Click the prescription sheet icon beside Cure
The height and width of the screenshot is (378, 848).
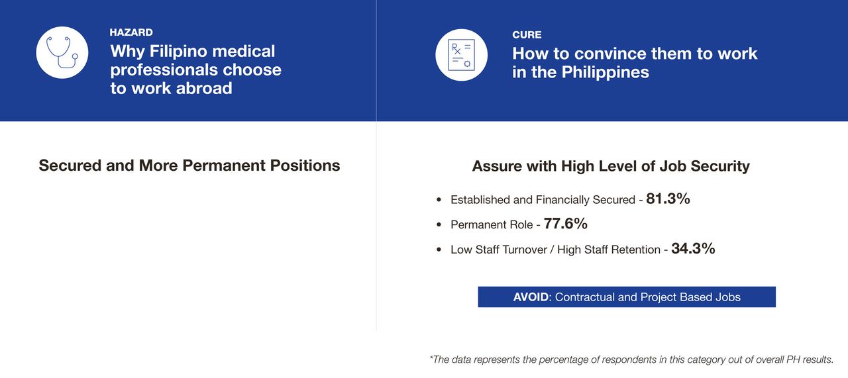pyautogui.click(x=460, y=56)
